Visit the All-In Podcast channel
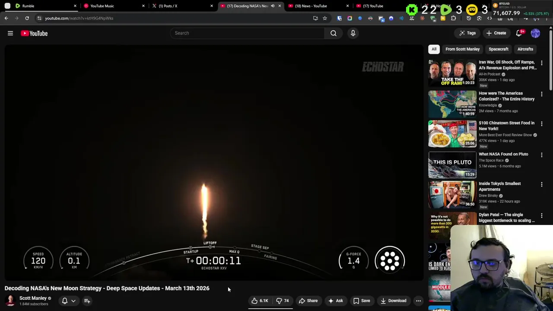Viewport: 553px width, 311px height. click(489, 74)
